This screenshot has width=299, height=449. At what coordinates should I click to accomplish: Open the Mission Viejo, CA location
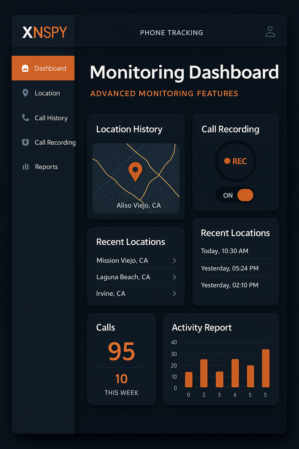136,260
